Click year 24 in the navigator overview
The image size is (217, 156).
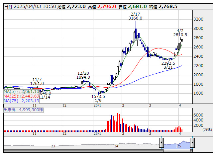tap(116, 146)
